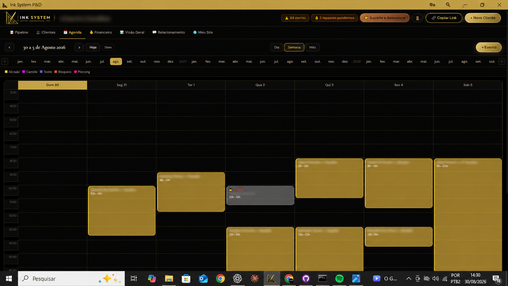Open the Copilot icon in the taskbar
Image resolution: width=508 pixels, height=286 pixels.
pos(152,278)
